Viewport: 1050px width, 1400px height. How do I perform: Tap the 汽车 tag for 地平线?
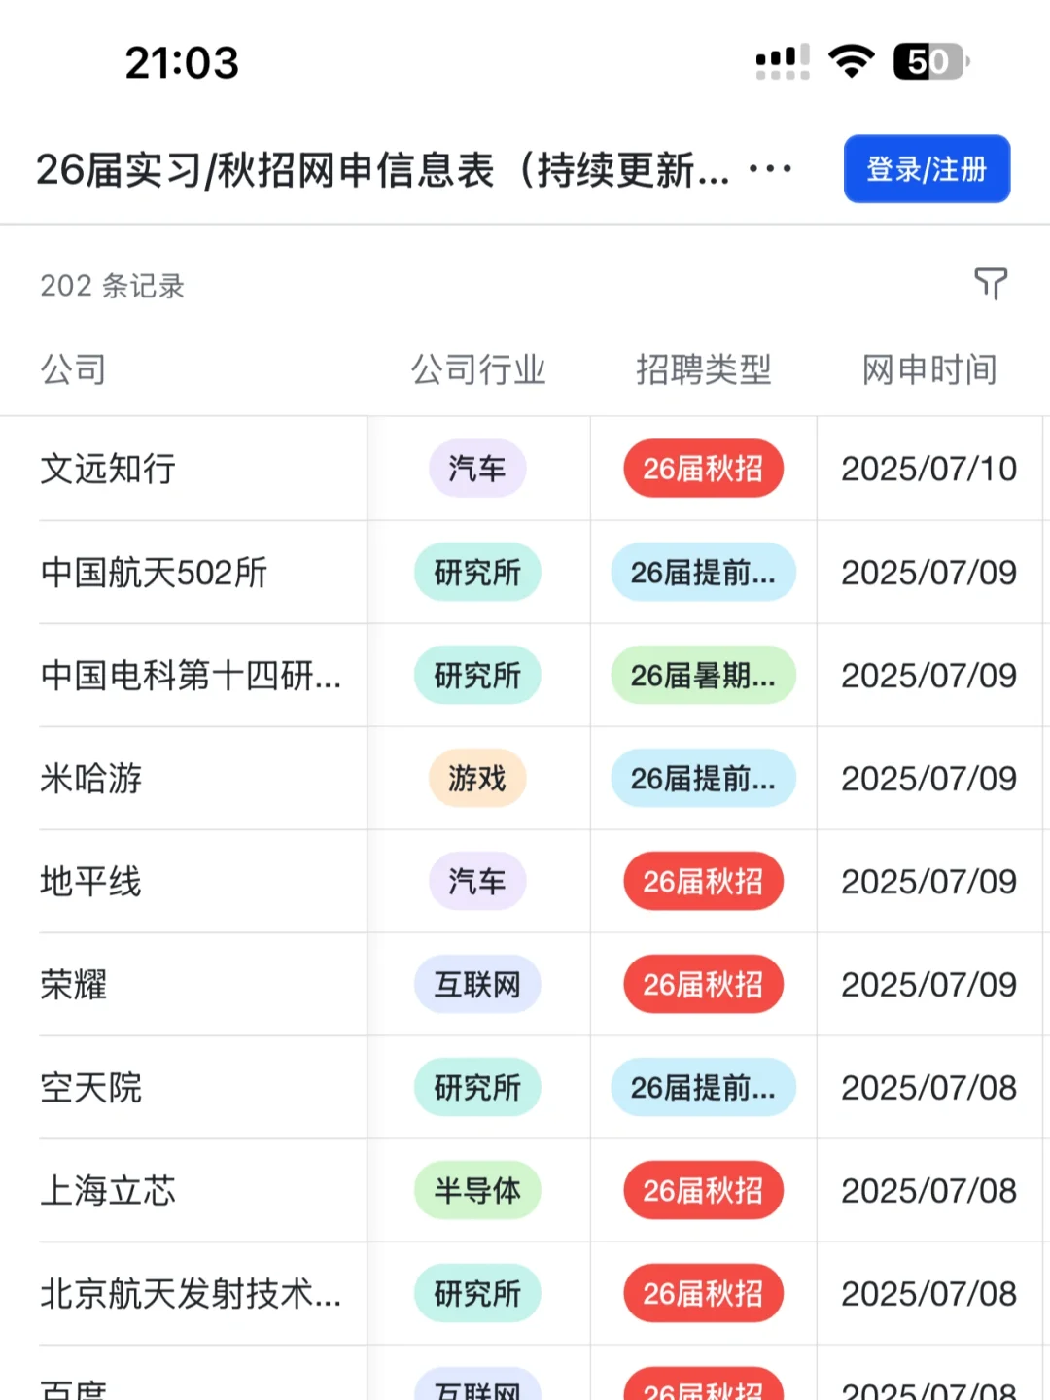(477, 881)
